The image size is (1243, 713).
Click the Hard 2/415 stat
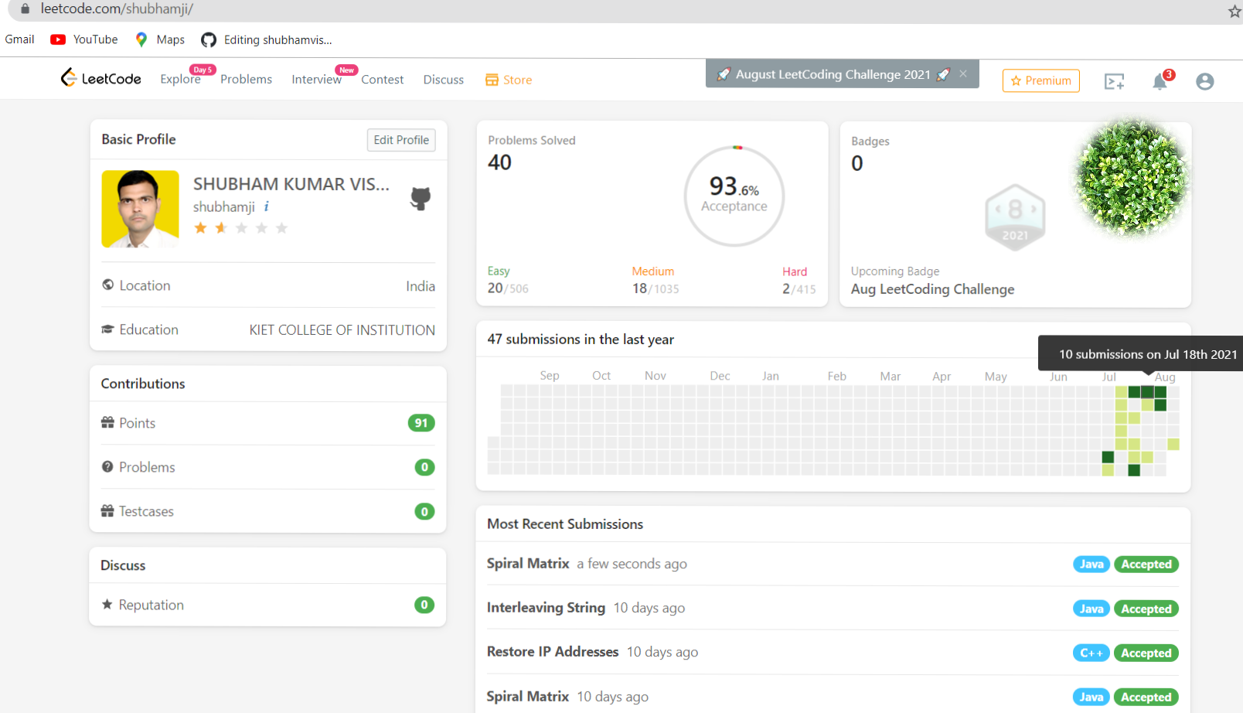[x=799, y=280]
